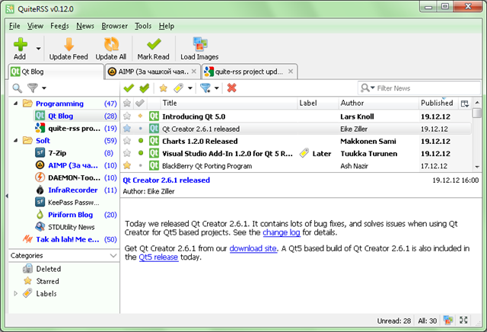Click the label tag toolbar icon
Viewport: 487px width, 332px height.
[179, 88]
